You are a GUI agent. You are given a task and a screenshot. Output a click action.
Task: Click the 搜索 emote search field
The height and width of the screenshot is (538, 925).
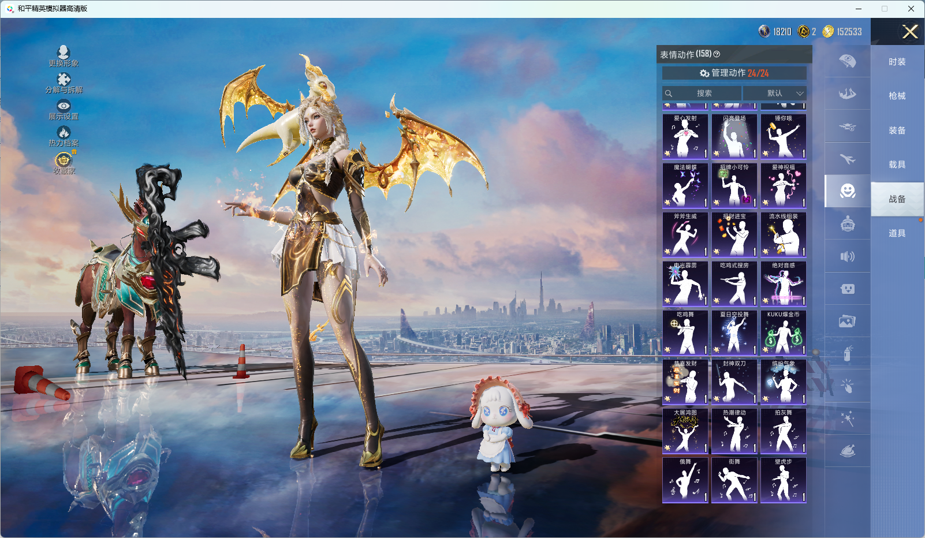(x=702, y=93)
